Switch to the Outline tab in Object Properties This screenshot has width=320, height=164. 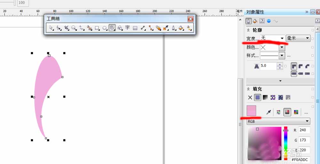[249, 21]
